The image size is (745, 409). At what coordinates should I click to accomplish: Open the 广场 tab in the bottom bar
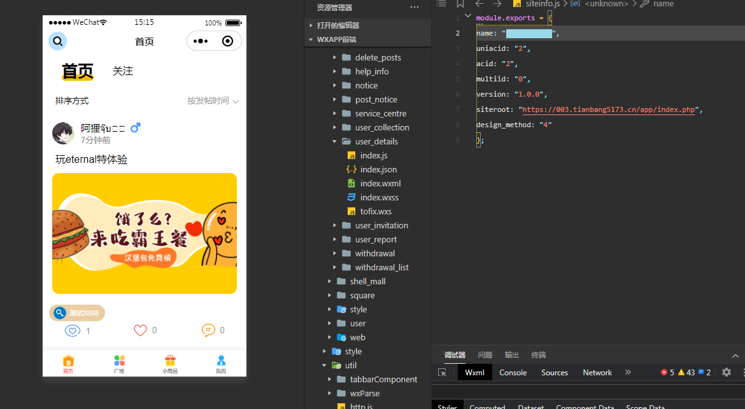pyautogui.click(x=119, y=364)
